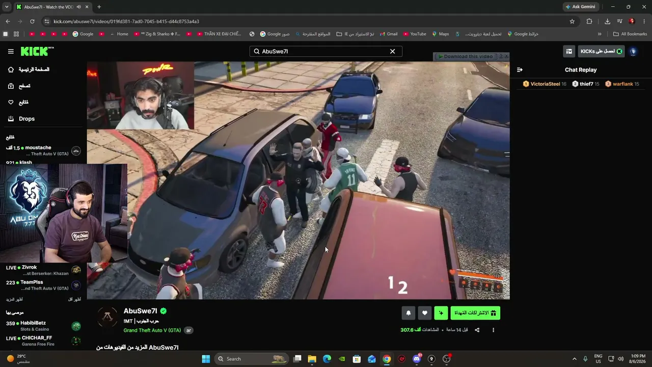The image size is (652, 367).
Task: Share the video using the share icon
Action: [477, 330]
